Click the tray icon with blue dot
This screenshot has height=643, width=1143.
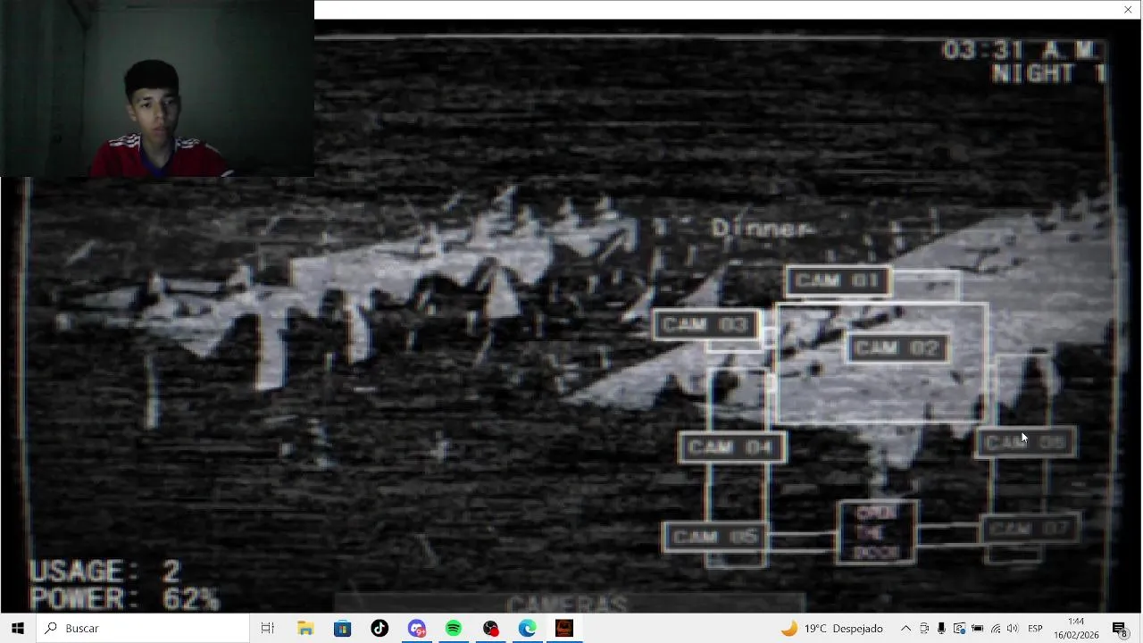959,629
